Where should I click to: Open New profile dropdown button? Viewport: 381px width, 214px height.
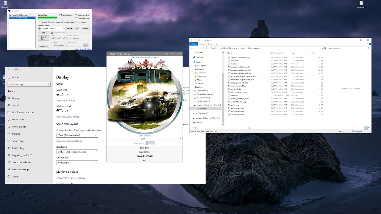pyautogui.click(x=69, y=29)
